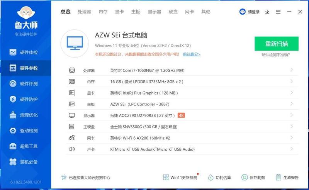Click the KTMicro KT USB Audio text

[x=152, y=149]
